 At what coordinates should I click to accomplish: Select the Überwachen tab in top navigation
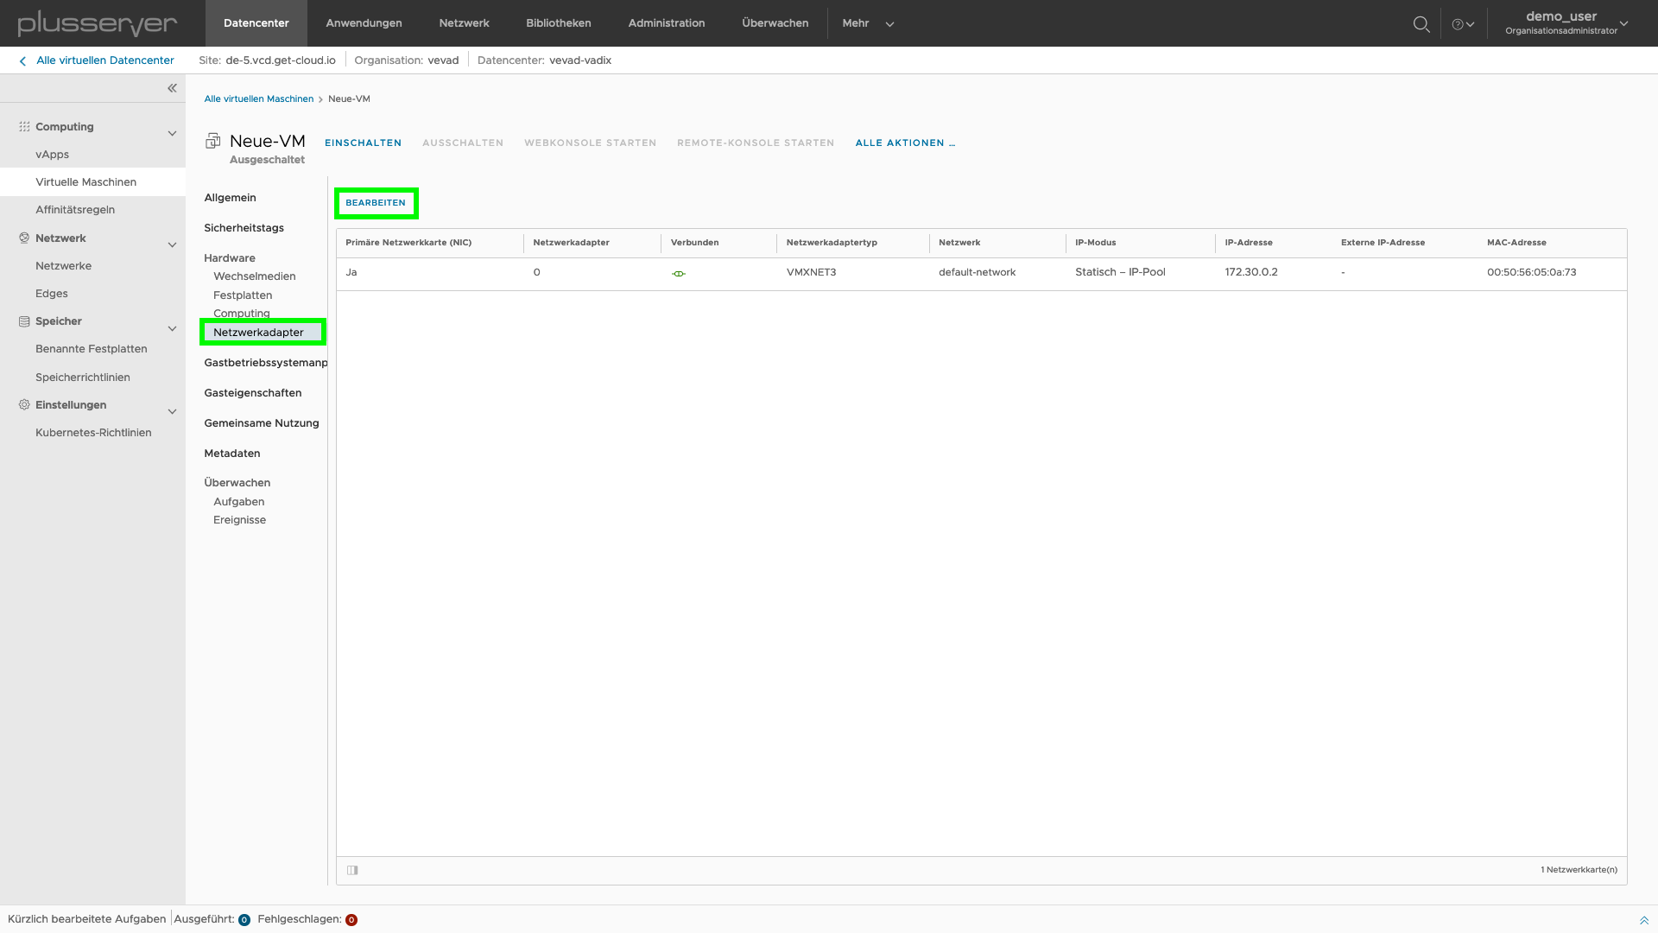click(775, 22)
